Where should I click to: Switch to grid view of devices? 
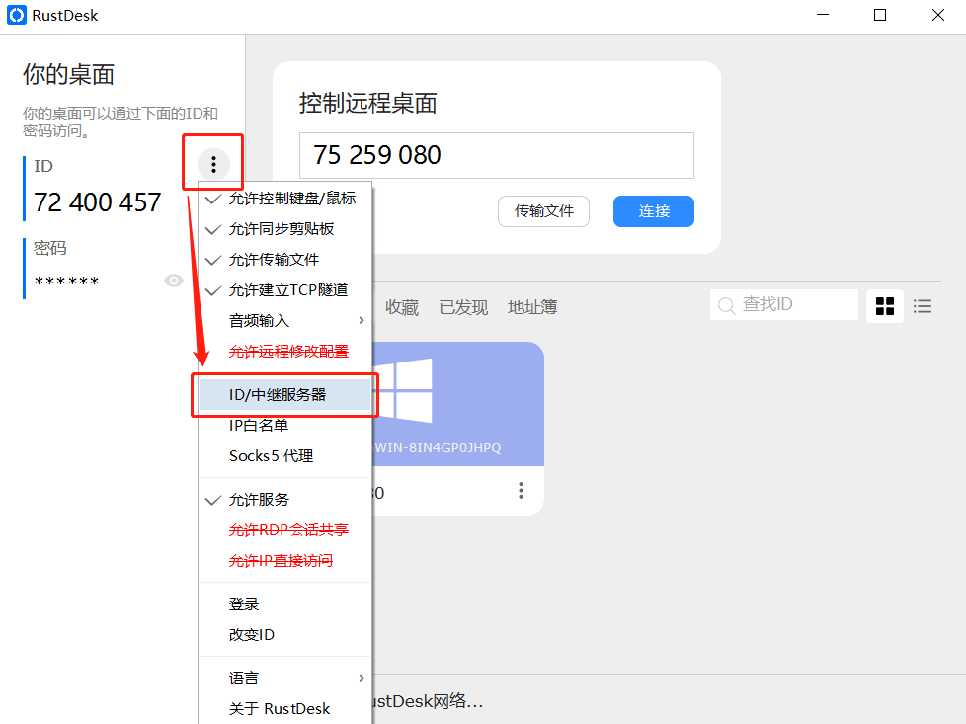885,306
